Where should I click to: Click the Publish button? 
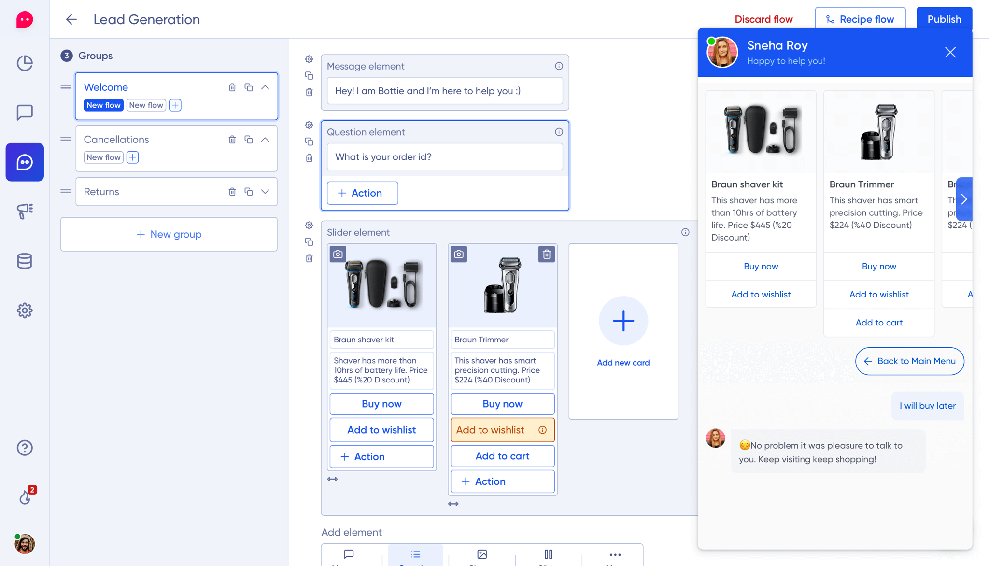click(944, 19)
